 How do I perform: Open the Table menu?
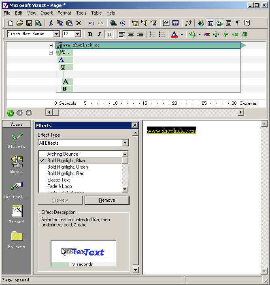[96, 13]
